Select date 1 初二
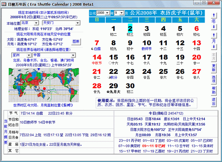This screenshot has height=162, width=222. pos(113,31)
